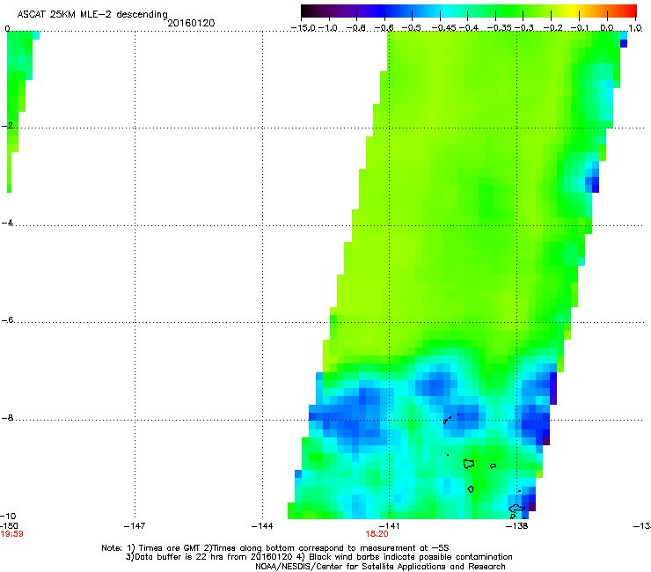
Task: Pick the black-purple end of the colorbar
Action: click(x=307, y=11)
